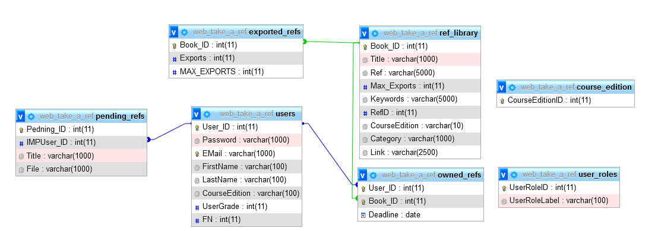Click the Password : varchar(1000) column
The image size is (658, 231).
(x=247, y=140)
